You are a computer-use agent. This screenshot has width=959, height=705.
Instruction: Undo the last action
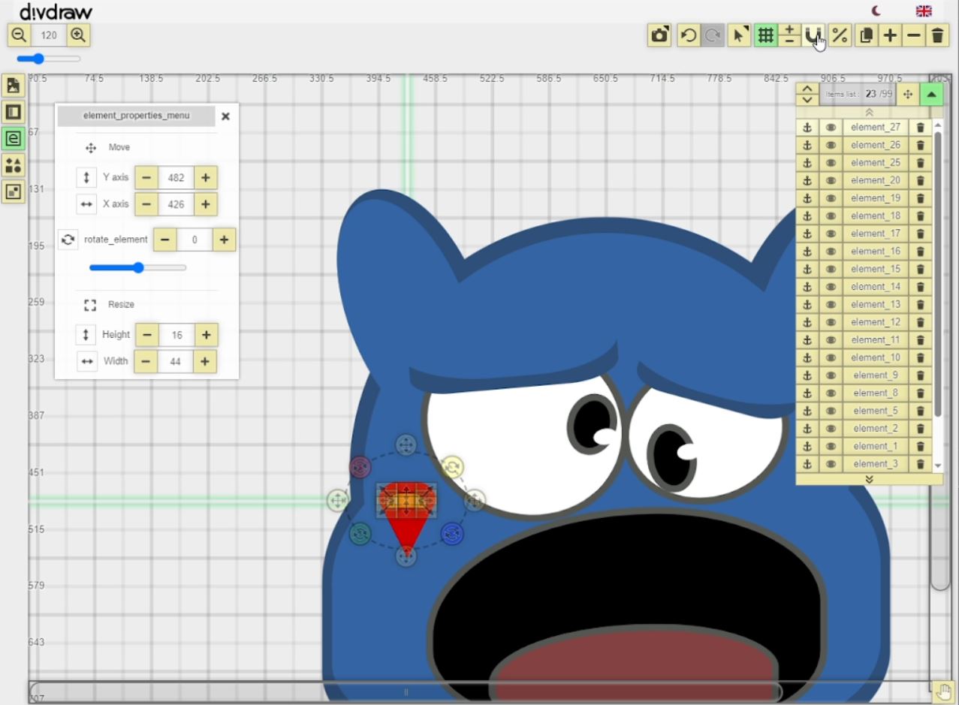coord(689,35)
